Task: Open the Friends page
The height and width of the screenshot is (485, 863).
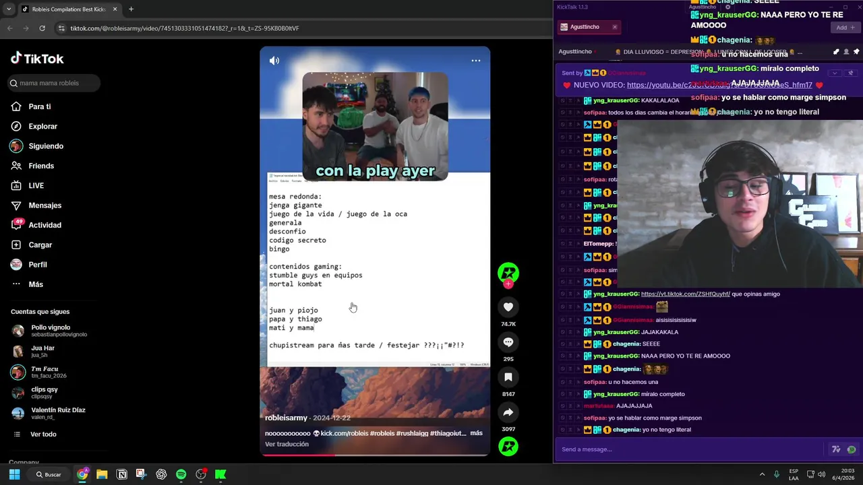Action: coord(32,166)
